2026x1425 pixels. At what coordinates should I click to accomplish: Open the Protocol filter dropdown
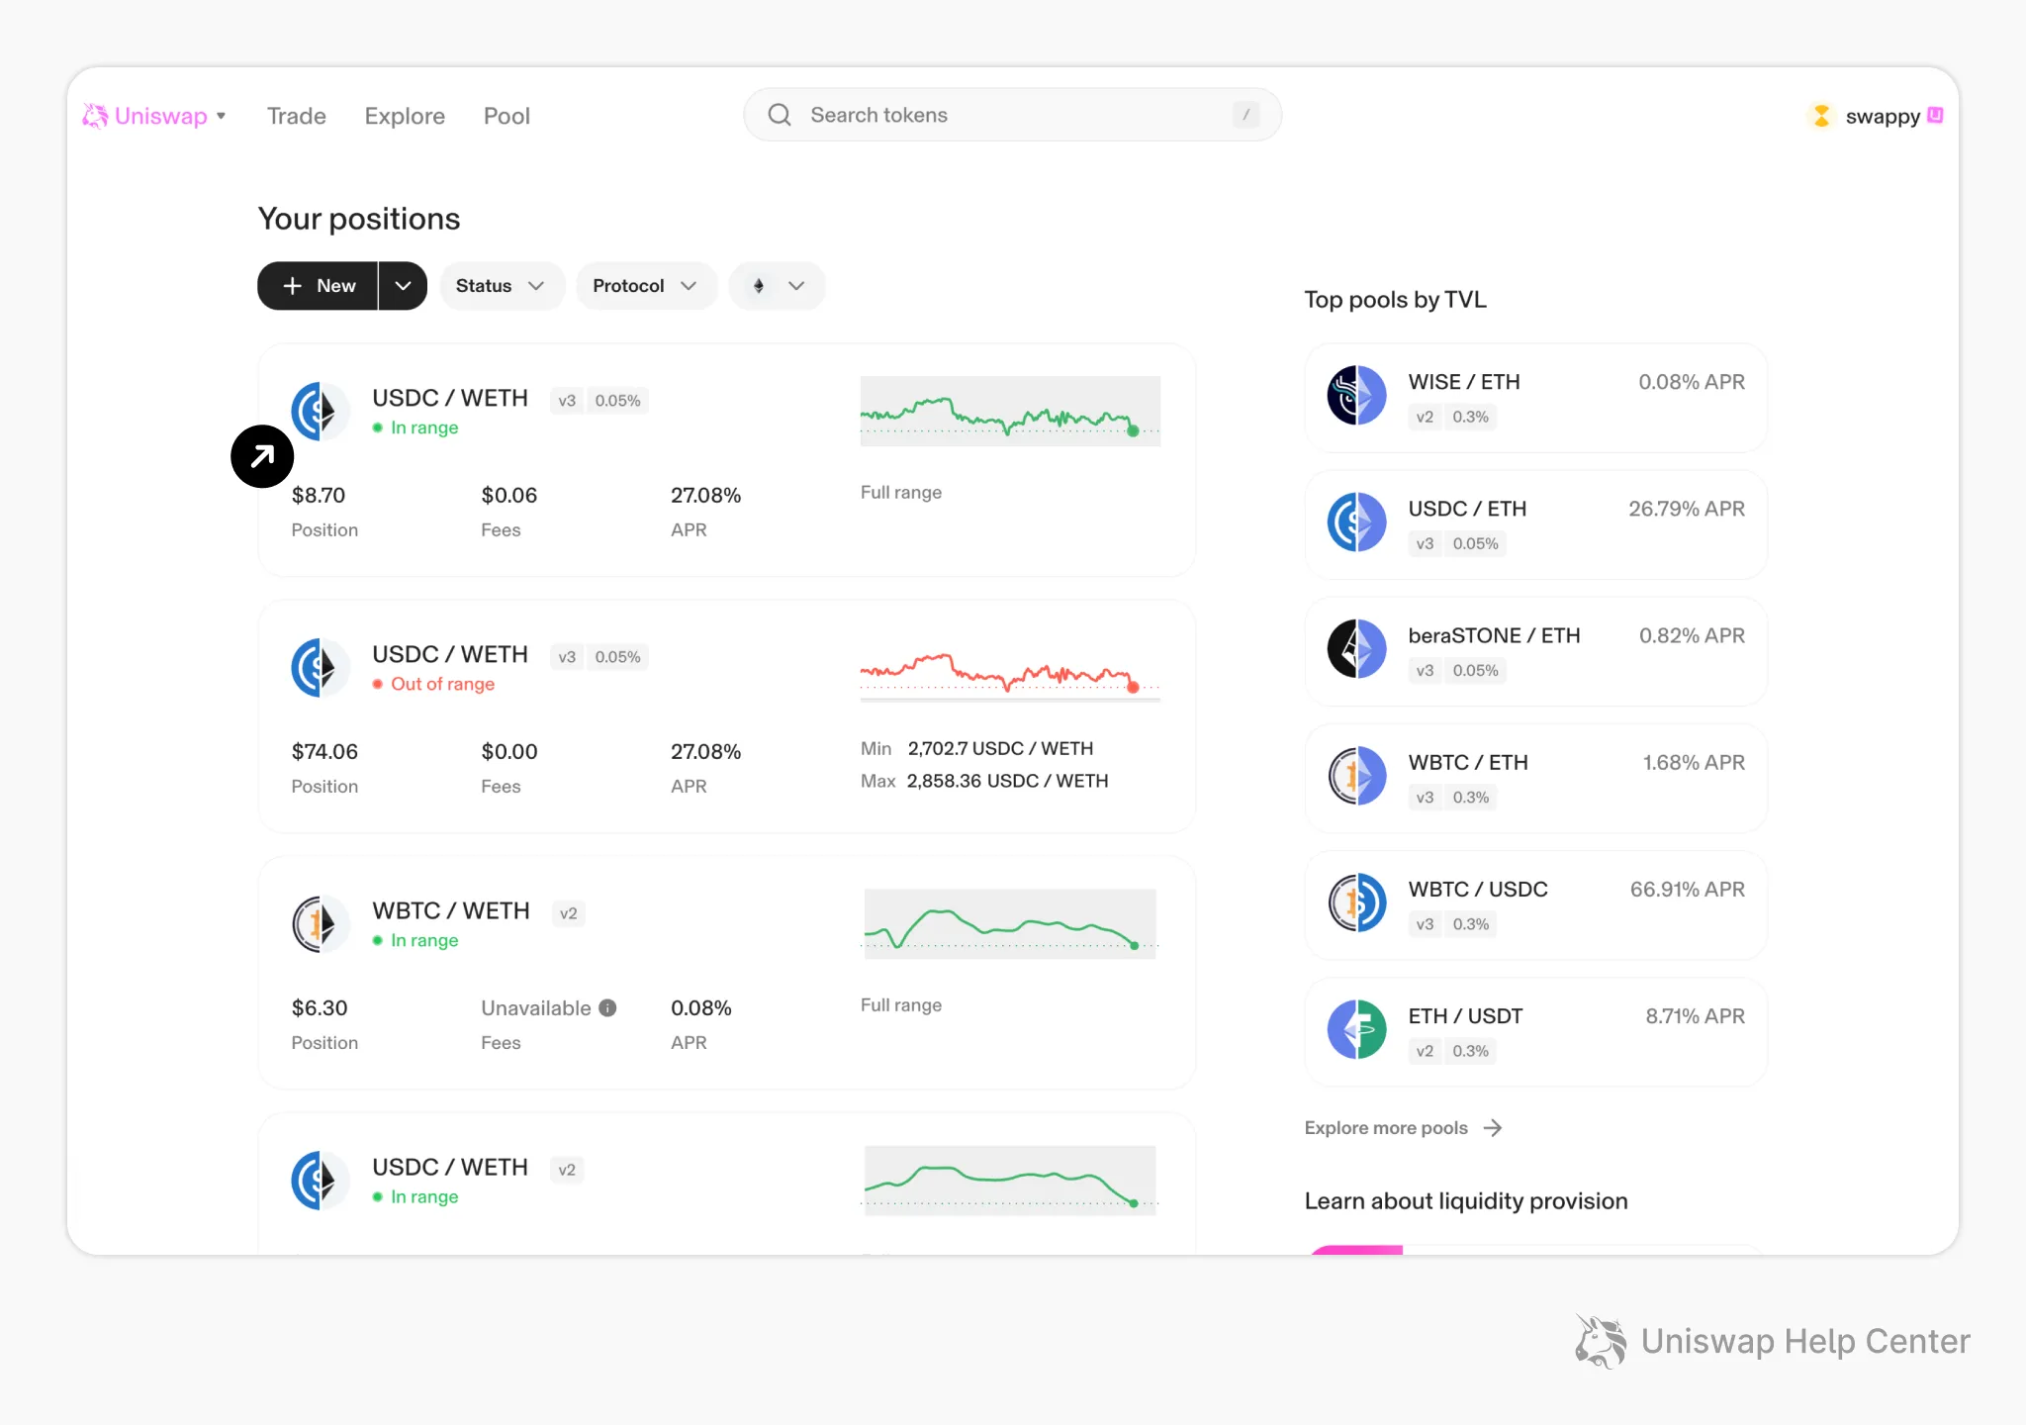point(646,286)
